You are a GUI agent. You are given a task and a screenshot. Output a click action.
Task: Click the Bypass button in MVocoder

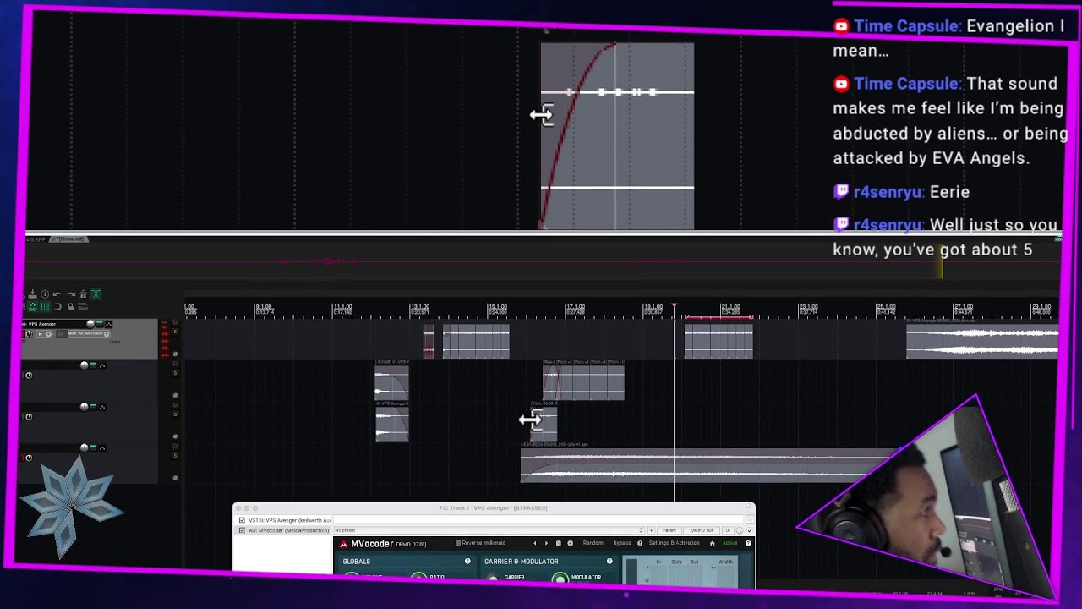click(x=621, y=543)
